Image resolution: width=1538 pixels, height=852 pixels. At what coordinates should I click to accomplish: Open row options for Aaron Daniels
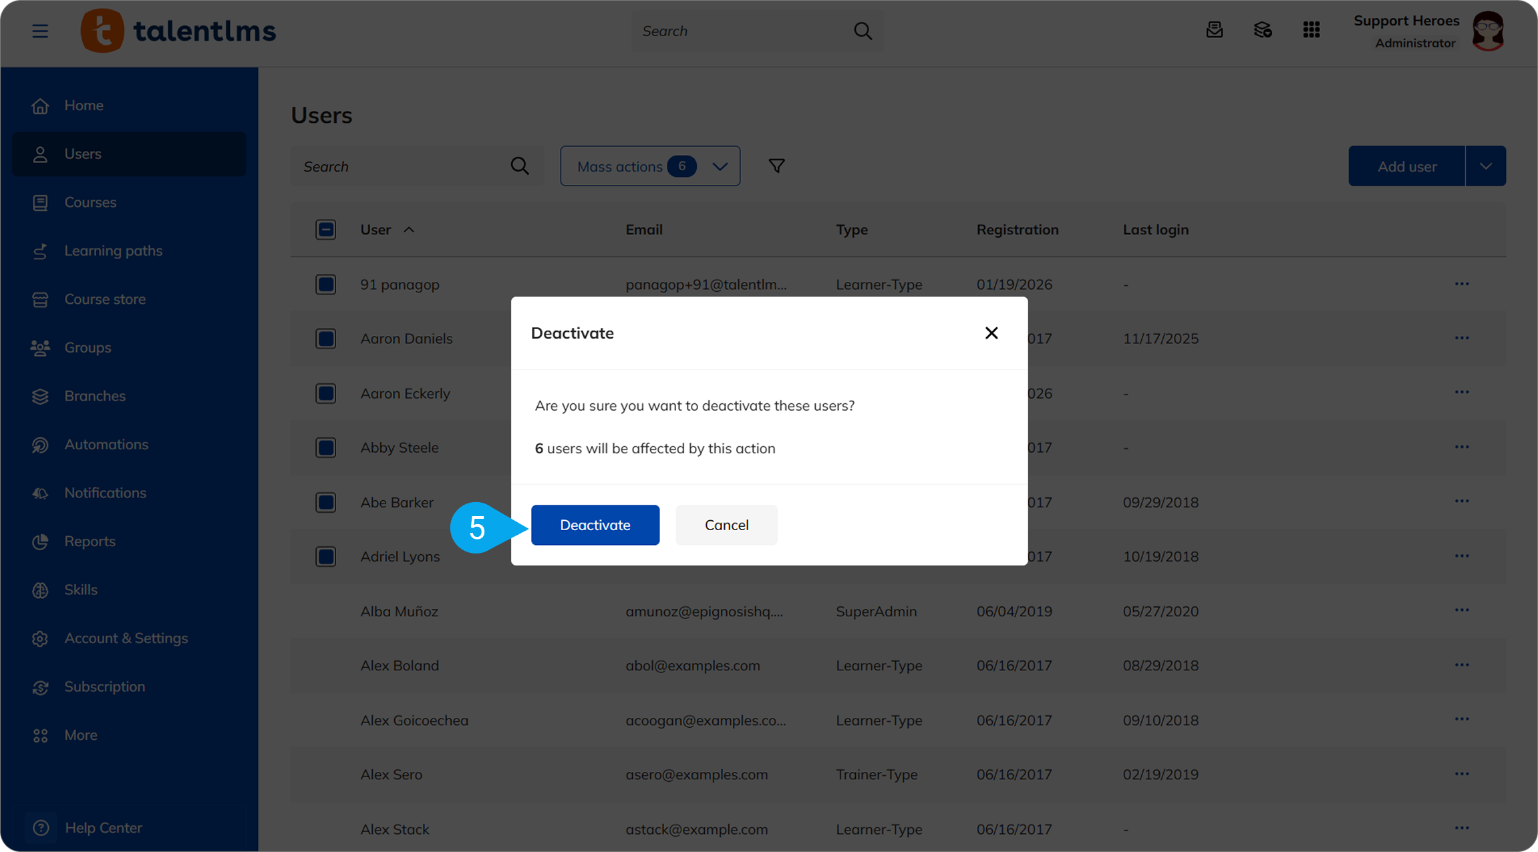tap(1462, 339)
